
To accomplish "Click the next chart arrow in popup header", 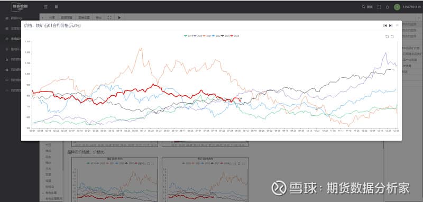I will [x=391, y=25].
